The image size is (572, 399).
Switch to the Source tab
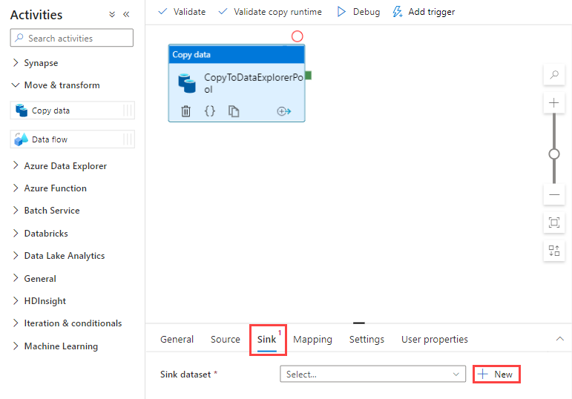[x=226, y=339]
